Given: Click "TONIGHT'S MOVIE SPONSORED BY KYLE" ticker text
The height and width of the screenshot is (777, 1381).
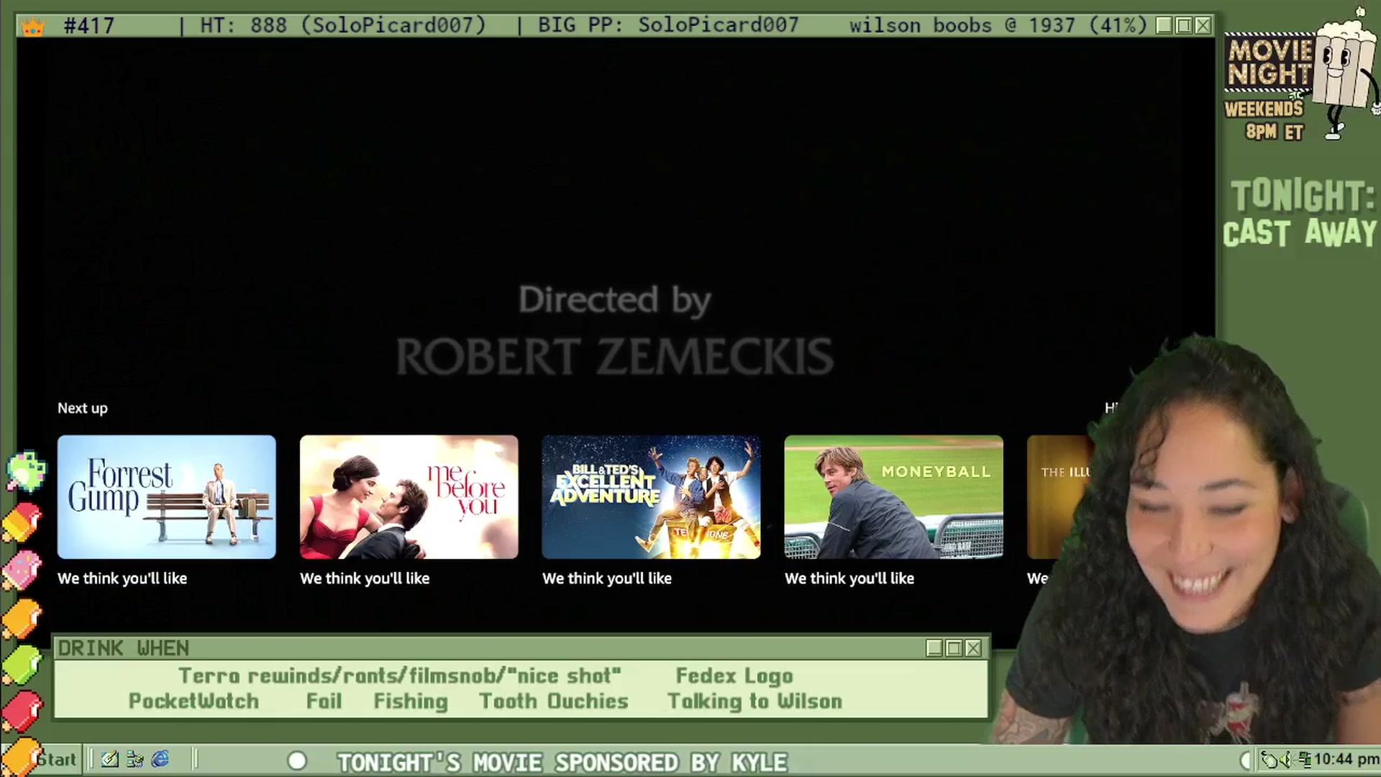Looking at the screenshot, I should click(562, 762).
